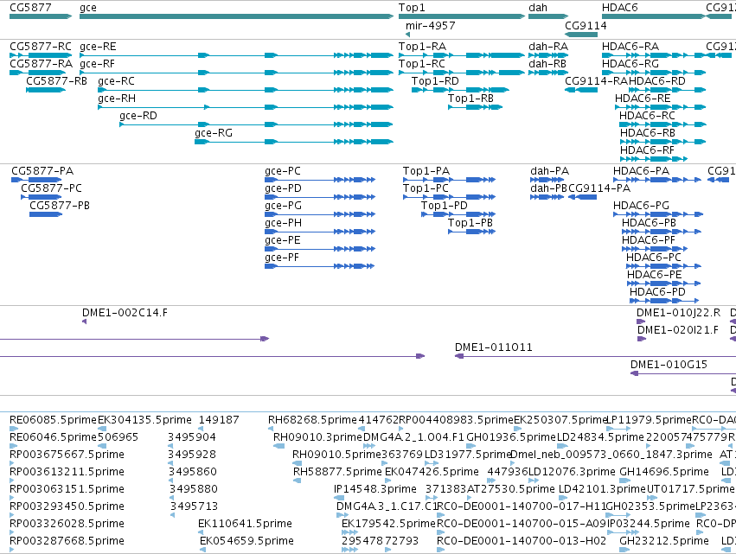Click the dah-PA protein feature
Viewport: 736px width, 554px height.
(x=547, y=180)
